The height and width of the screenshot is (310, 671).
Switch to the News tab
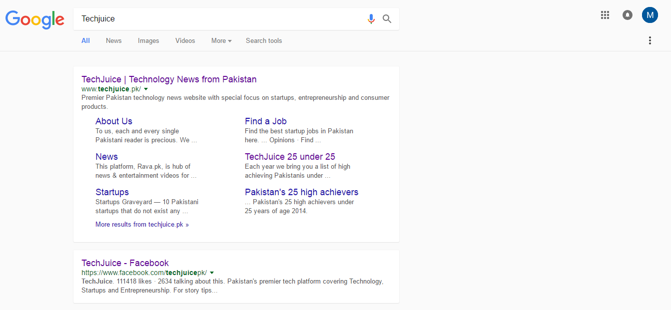113,40
